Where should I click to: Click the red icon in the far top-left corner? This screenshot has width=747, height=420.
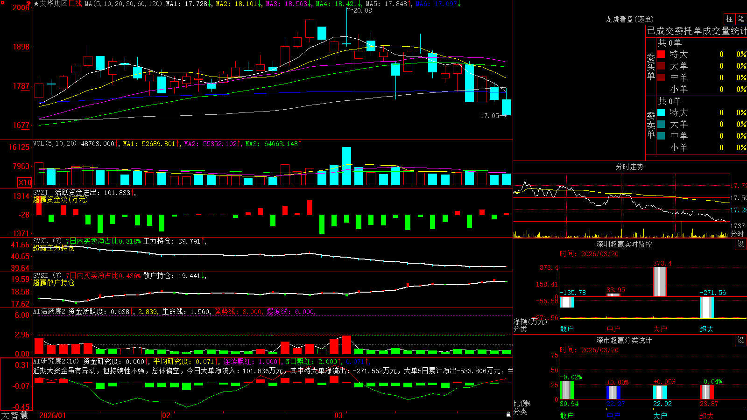coord(2,2)
